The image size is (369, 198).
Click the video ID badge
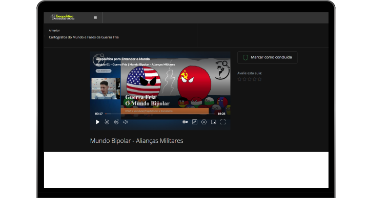tap(104, 71)
